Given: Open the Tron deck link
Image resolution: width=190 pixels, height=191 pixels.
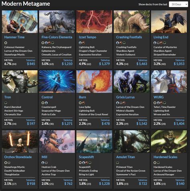Looking at the screenshot, I should 8,97.
